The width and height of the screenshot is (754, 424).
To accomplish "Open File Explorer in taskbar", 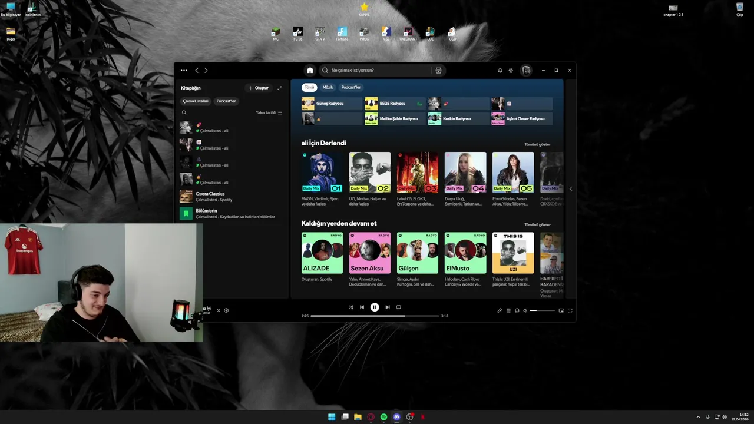I will [x=358, y=417].
